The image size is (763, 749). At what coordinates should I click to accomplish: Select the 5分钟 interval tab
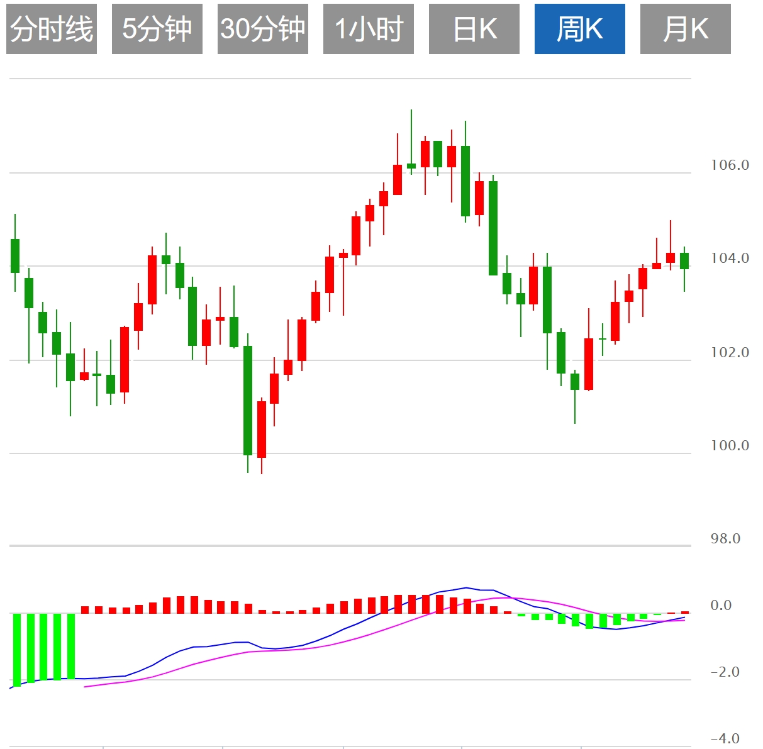coord(157,29)
